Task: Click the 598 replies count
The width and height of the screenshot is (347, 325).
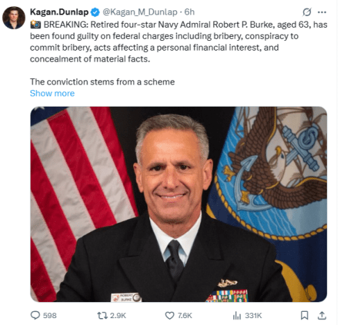Action: (50, 315)
